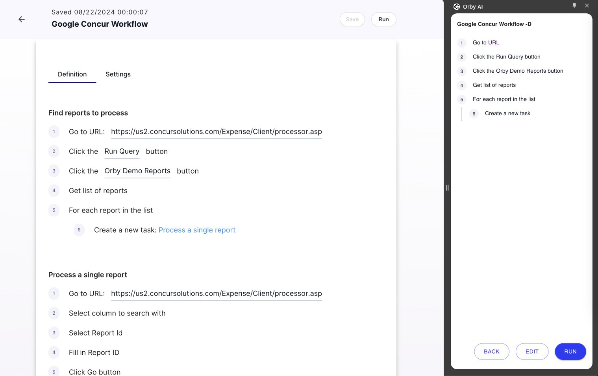Click BACK in the Orby AI panel
Image resolution: width=598 pixels, height=376 pixels.
[x=492, y=352]
